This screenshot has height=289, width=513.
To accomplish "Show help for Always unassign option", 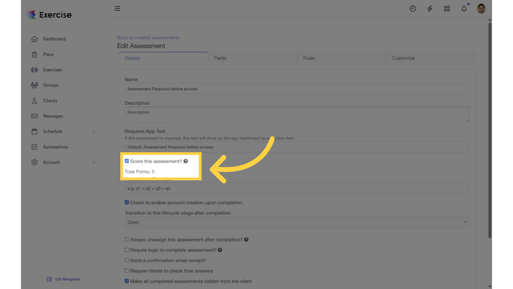I will tap(246, 239).
